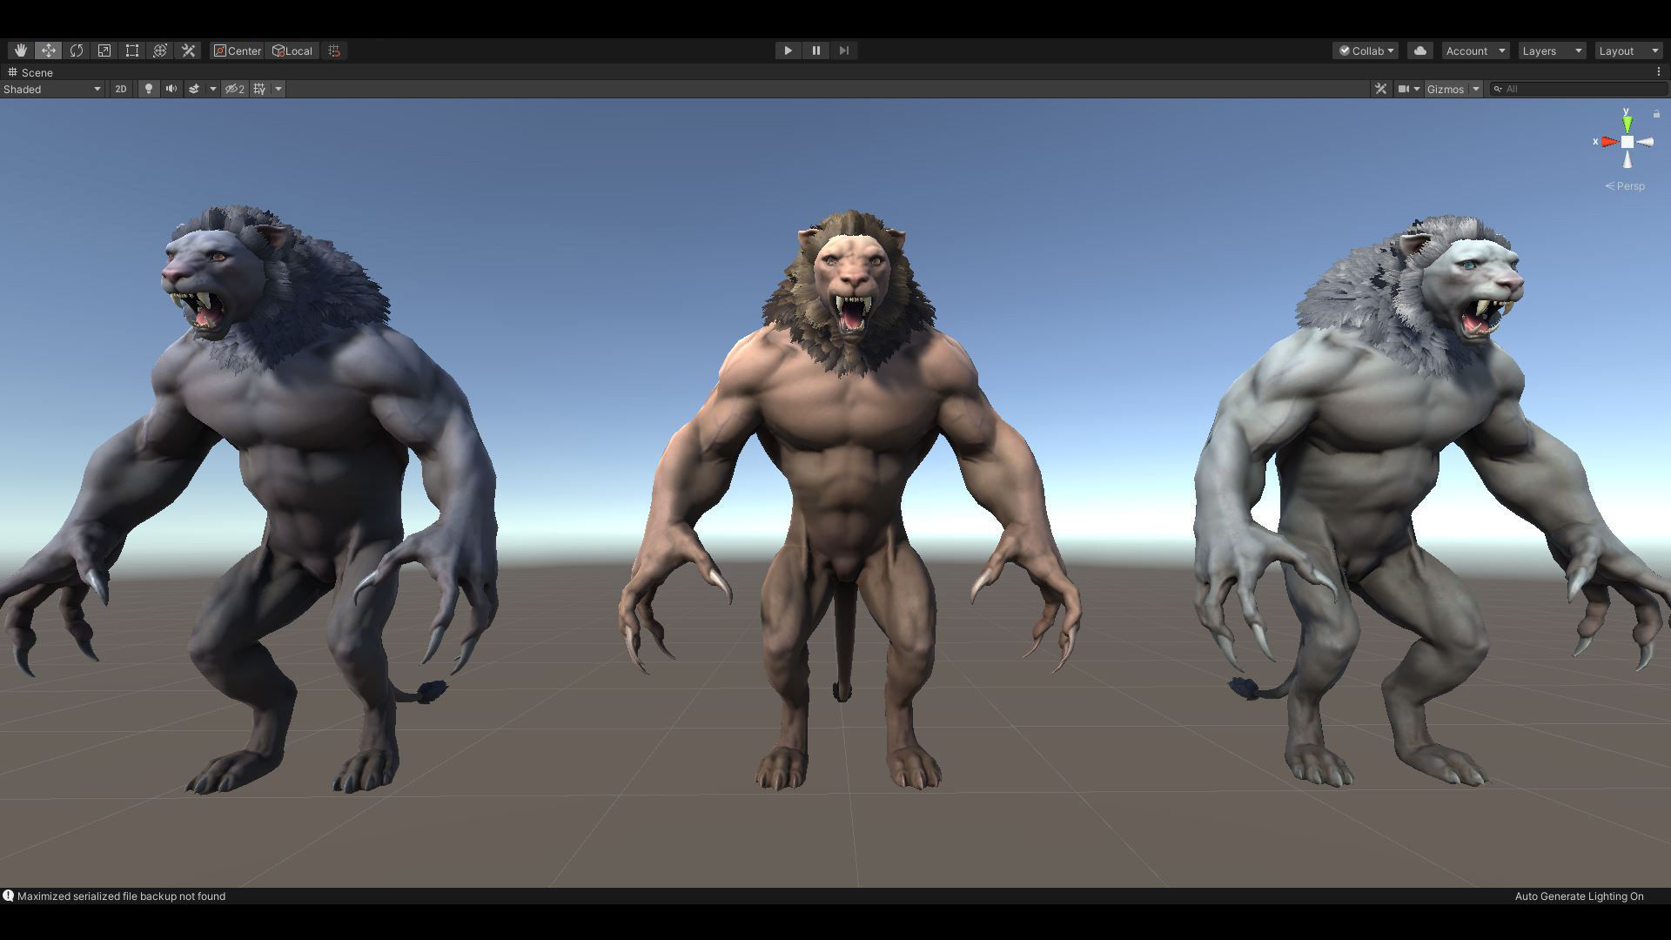Select the Scale tool
The width and height of the screenshot is (1671, 940).
104,50
